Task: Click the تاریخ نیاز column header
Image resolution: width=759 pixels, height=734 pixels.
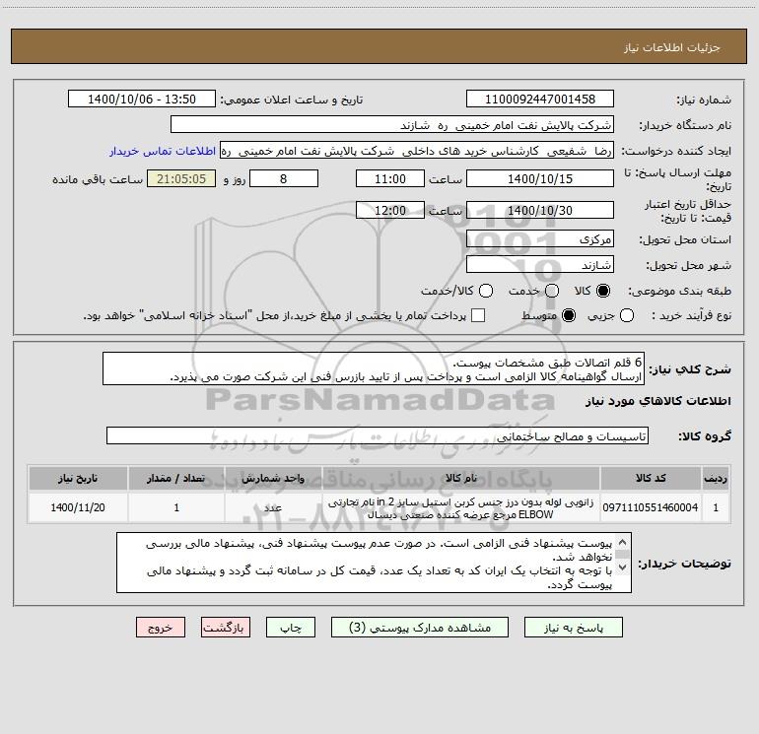Action: (78, 478)
